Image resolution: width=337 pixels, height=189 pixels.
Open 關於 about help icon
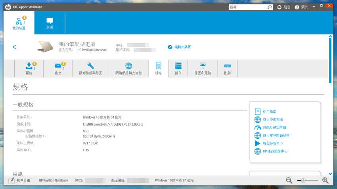point(301,7)
